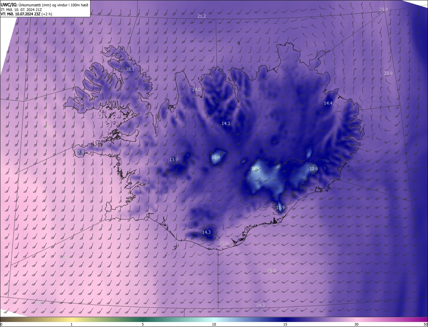Click the valid time line reading 23Z (+2 h)

(26, 14)
